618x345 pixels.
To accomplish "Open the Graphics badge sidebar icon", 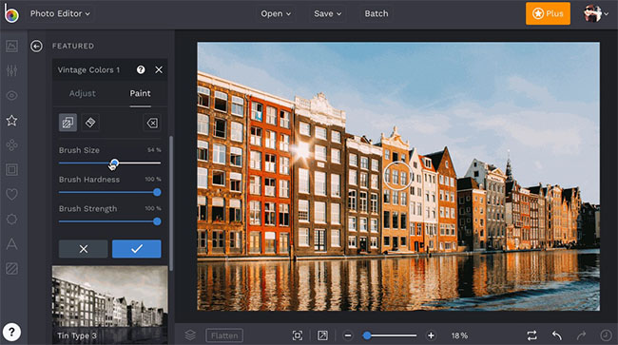I will click(11, 219).
